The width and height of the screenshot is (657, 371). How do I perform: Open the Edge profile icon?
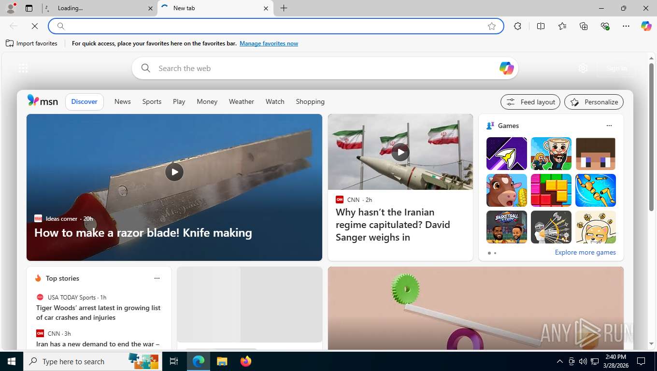point(10,8)
